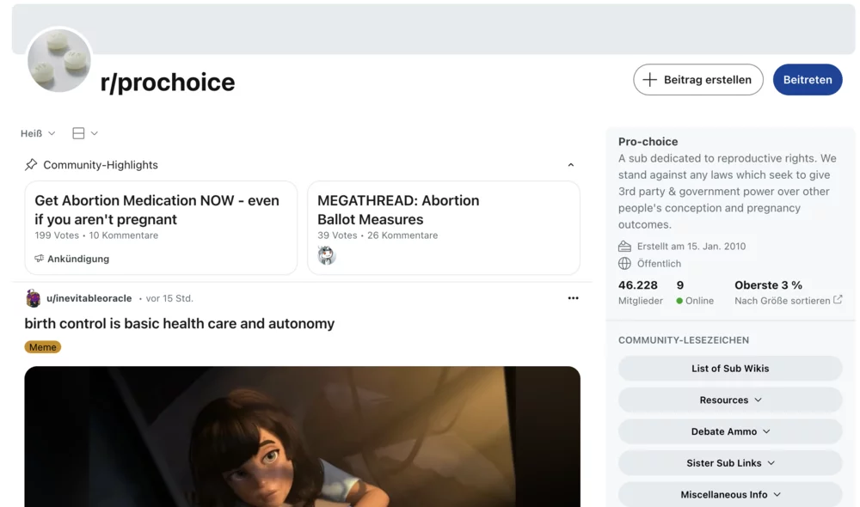The height and width of the screenshot is (507, 860).
Task: Click the Beitrag erstellen button
Action: point(697,79)
